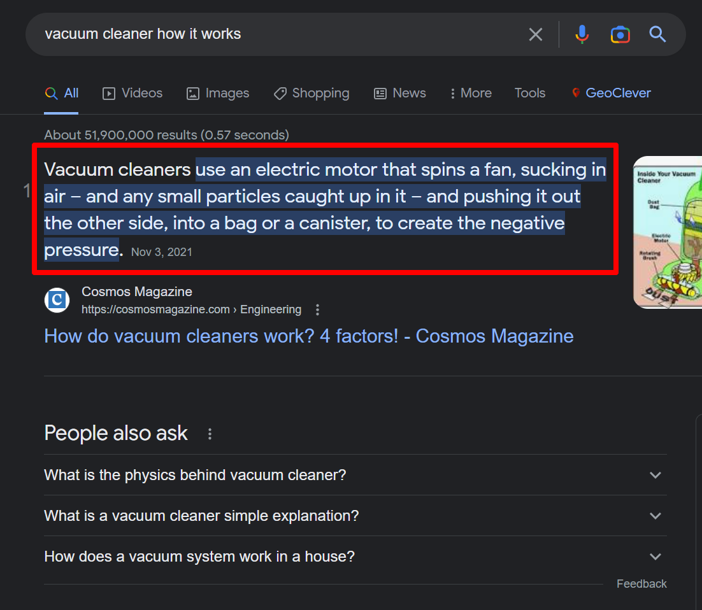Open the More search filters dropdown

pos(471,93)
